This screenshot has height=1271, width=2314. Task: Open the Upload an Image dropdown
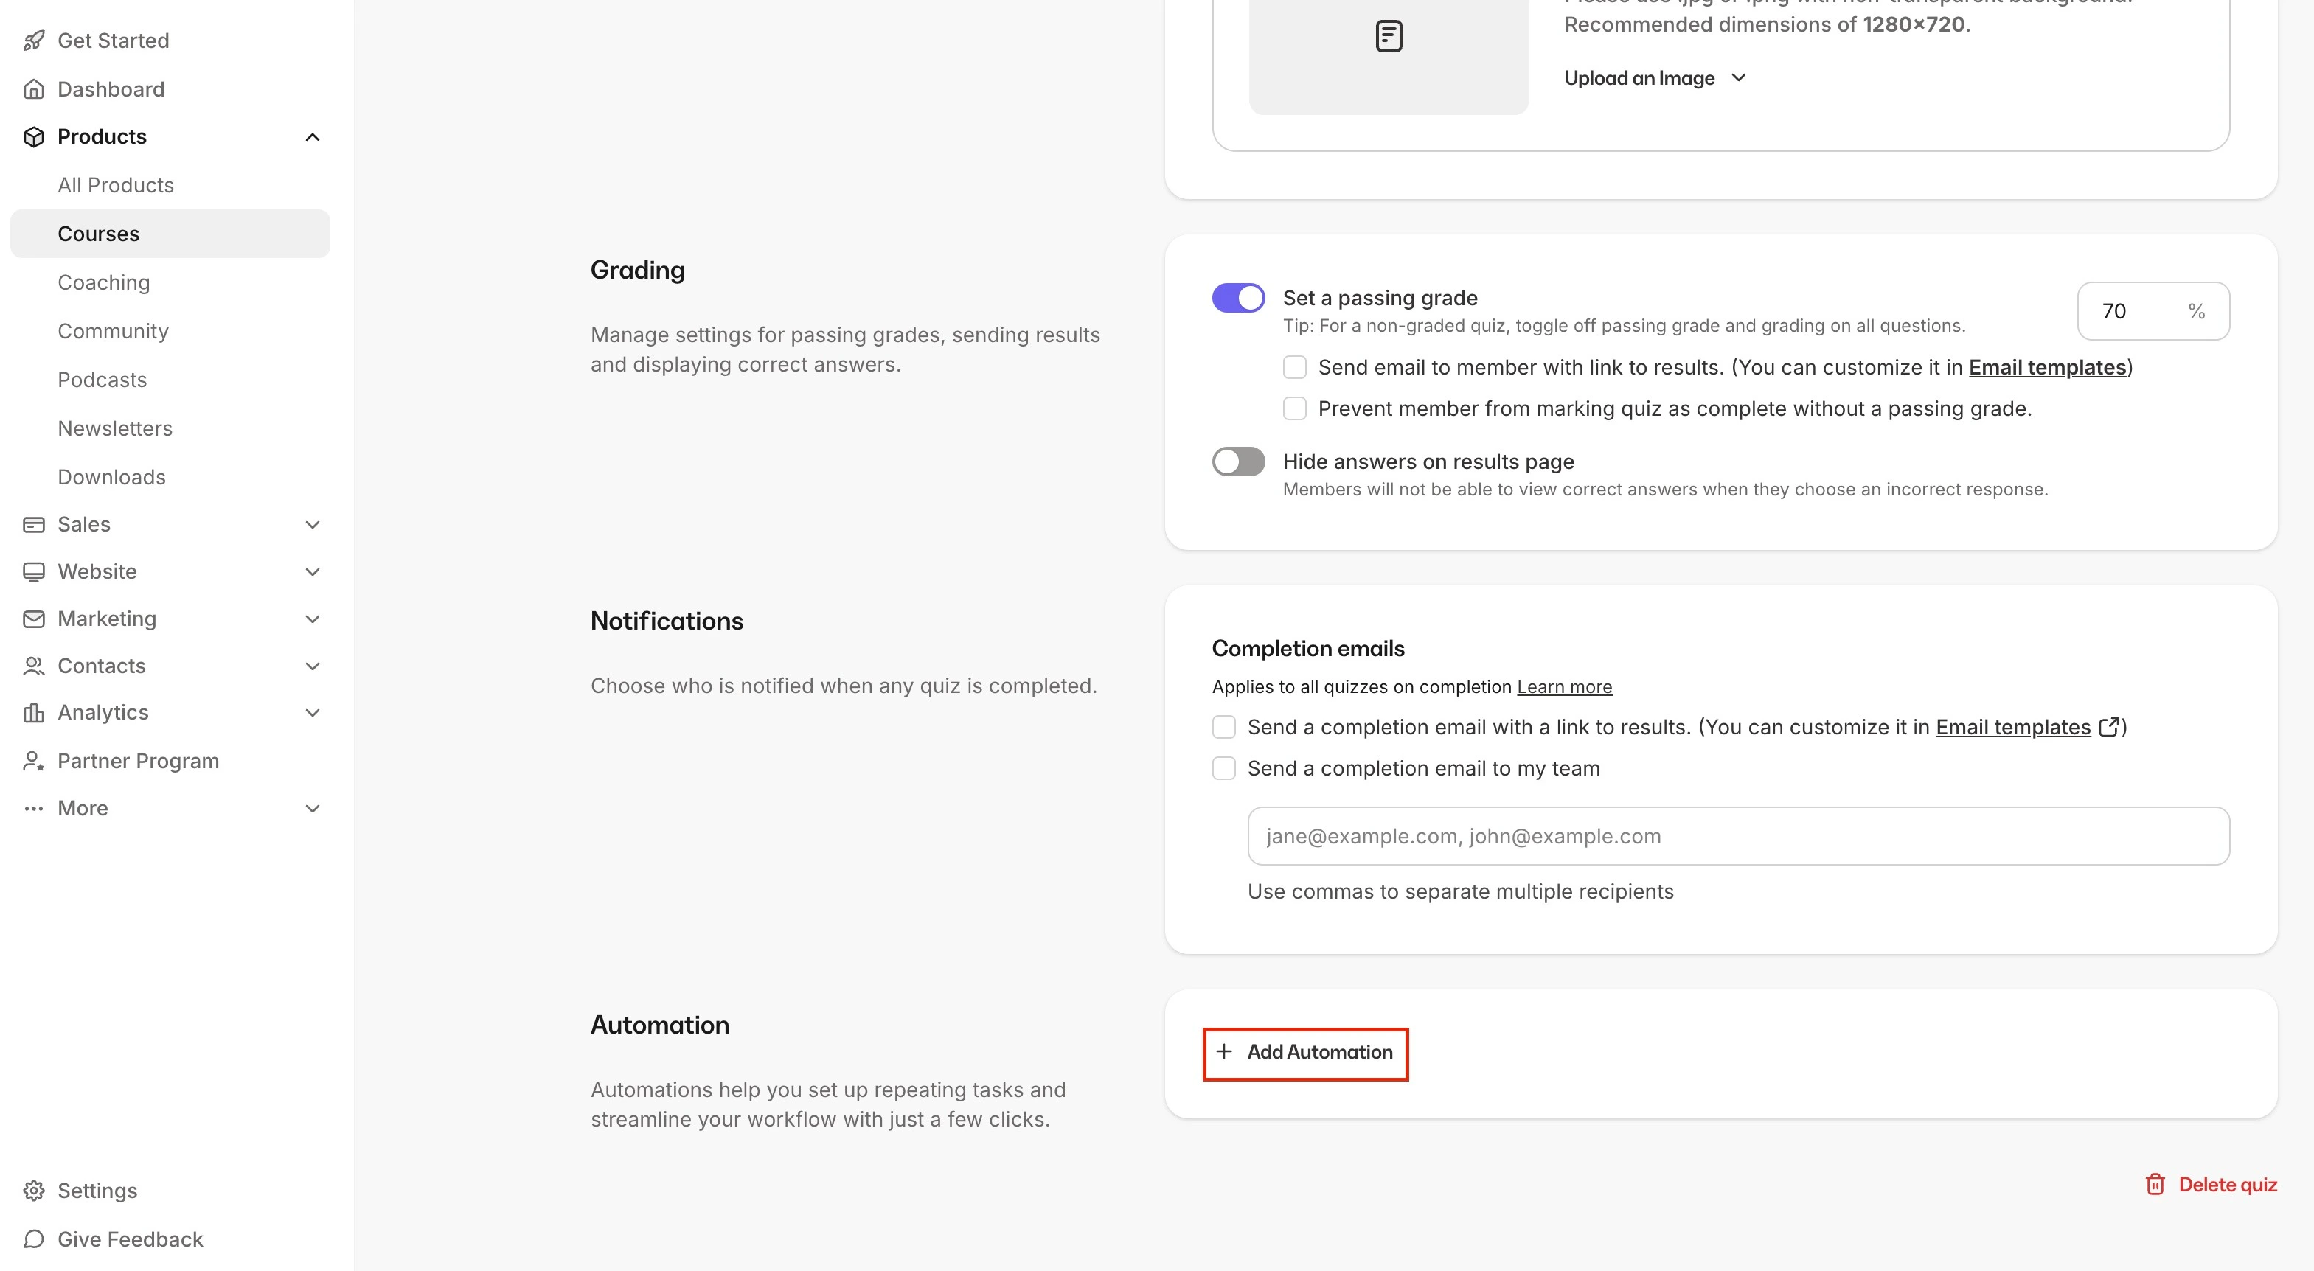[1655, 78]
